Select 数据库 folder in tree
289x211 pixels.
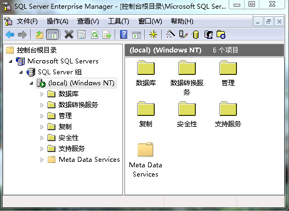tap(69, 94)
